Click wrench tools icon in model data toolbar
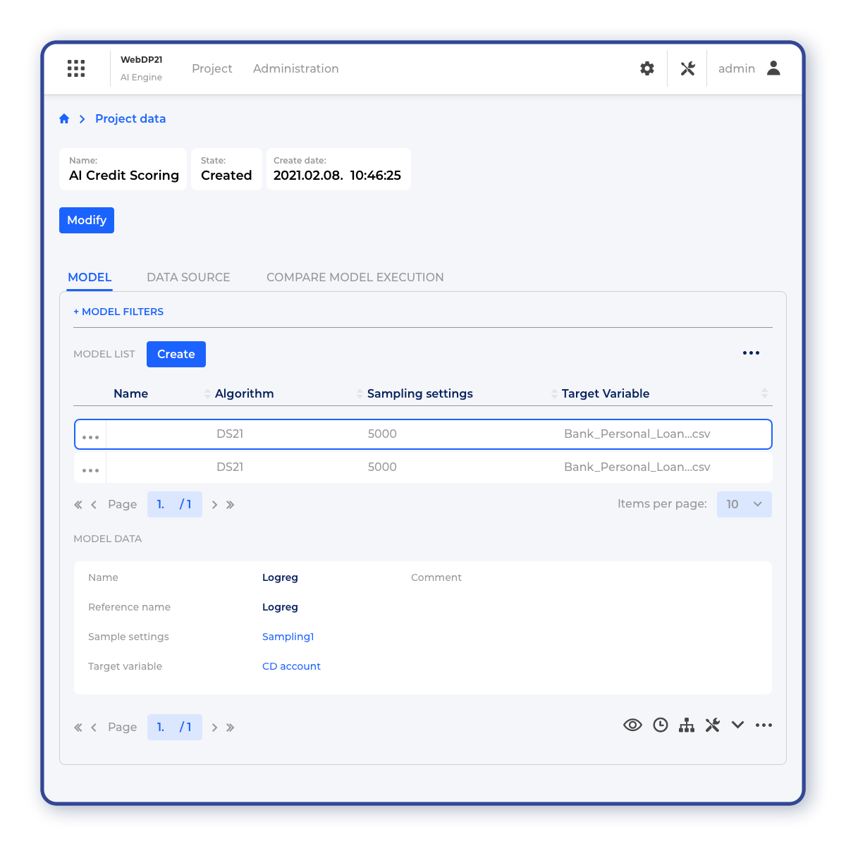The width and height of the screenshot is (846, 846). coord(713,725)
